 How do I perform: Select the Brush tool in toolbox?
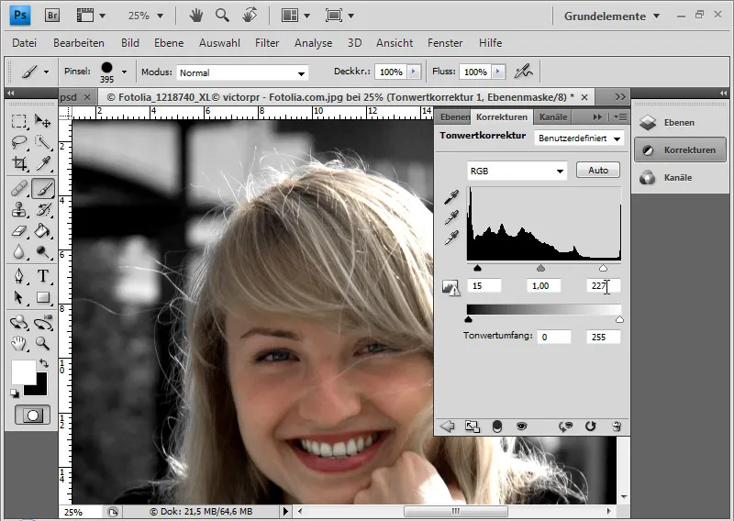point(43,189)
